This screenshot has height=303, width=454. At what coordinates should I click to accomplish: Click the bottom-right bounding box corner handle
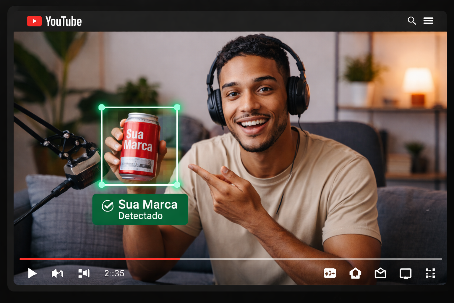pos(177,184)
